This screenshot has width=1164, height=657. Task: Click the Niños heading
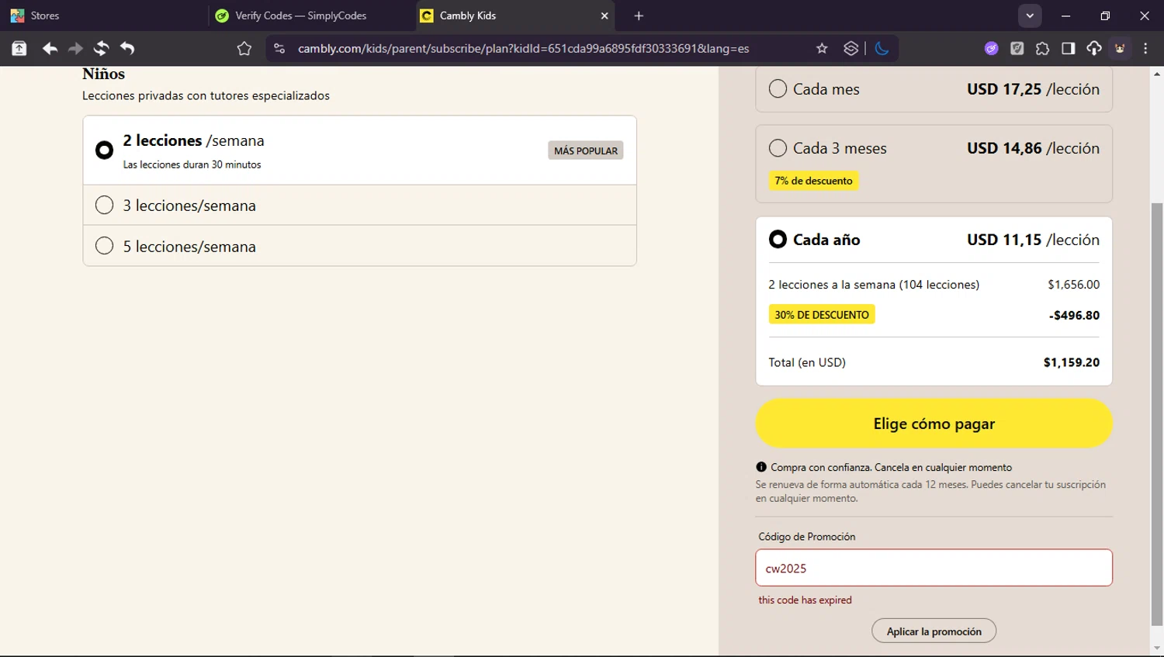pyautogui.click(x=103, y=74)
